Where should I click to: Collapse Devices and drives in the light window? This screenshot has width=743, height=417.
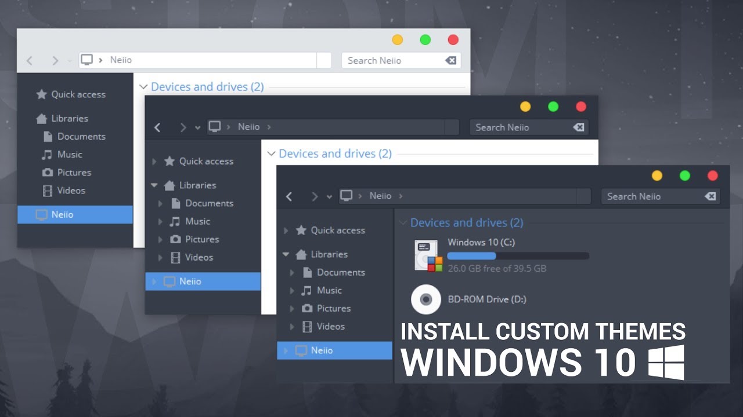point(143,87)
